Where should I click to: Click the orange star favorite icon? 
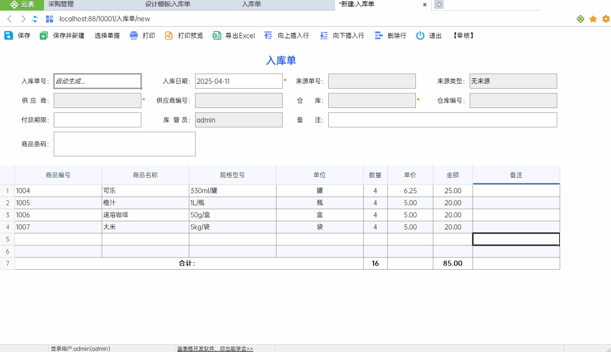[593, 19]
